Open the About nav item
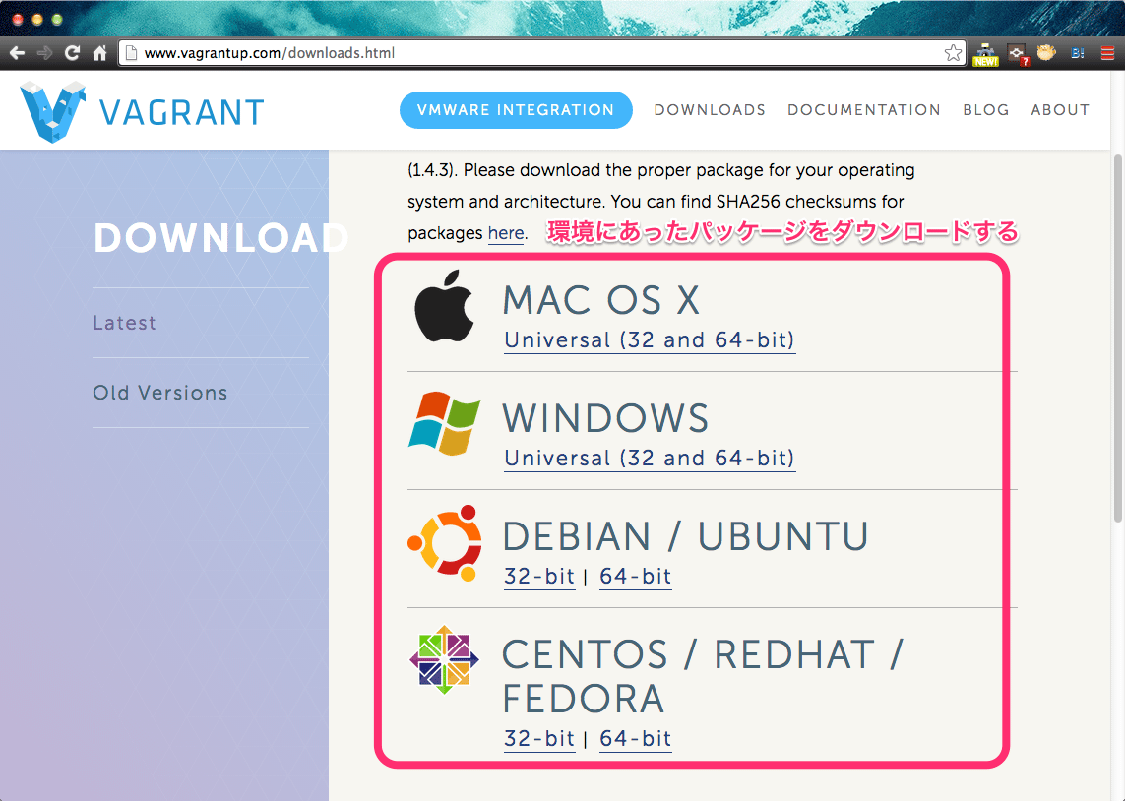The height and width of the screenshot is (801, 1125). coord(1060,110)
